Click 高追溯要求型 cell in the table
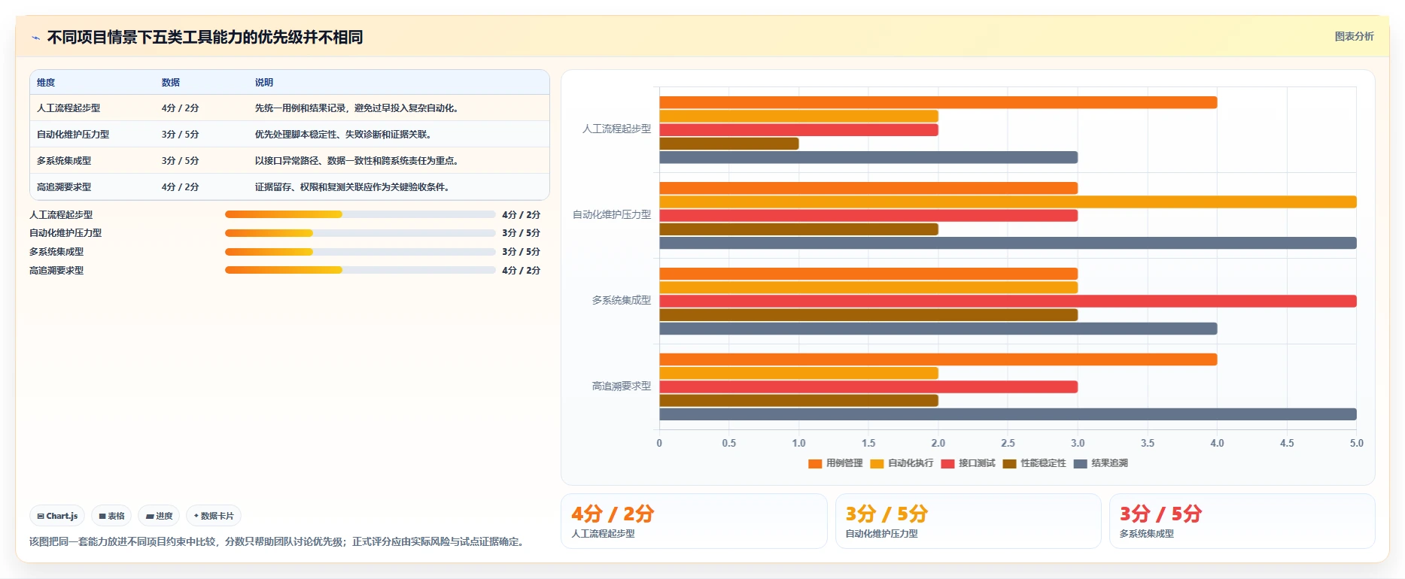The width and height of the screenshot is (1405, 579). click(x=64, y=187)
